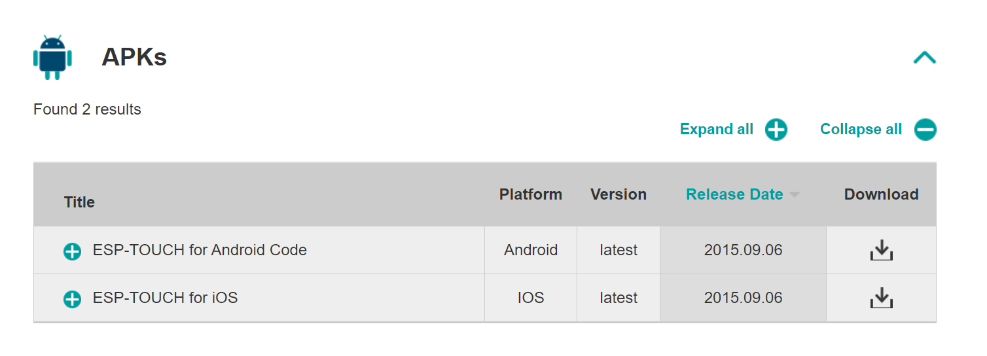987x356 pixels.
Task: Expand the ESP-TOUCH for iOS row
Action: point(72,300)
